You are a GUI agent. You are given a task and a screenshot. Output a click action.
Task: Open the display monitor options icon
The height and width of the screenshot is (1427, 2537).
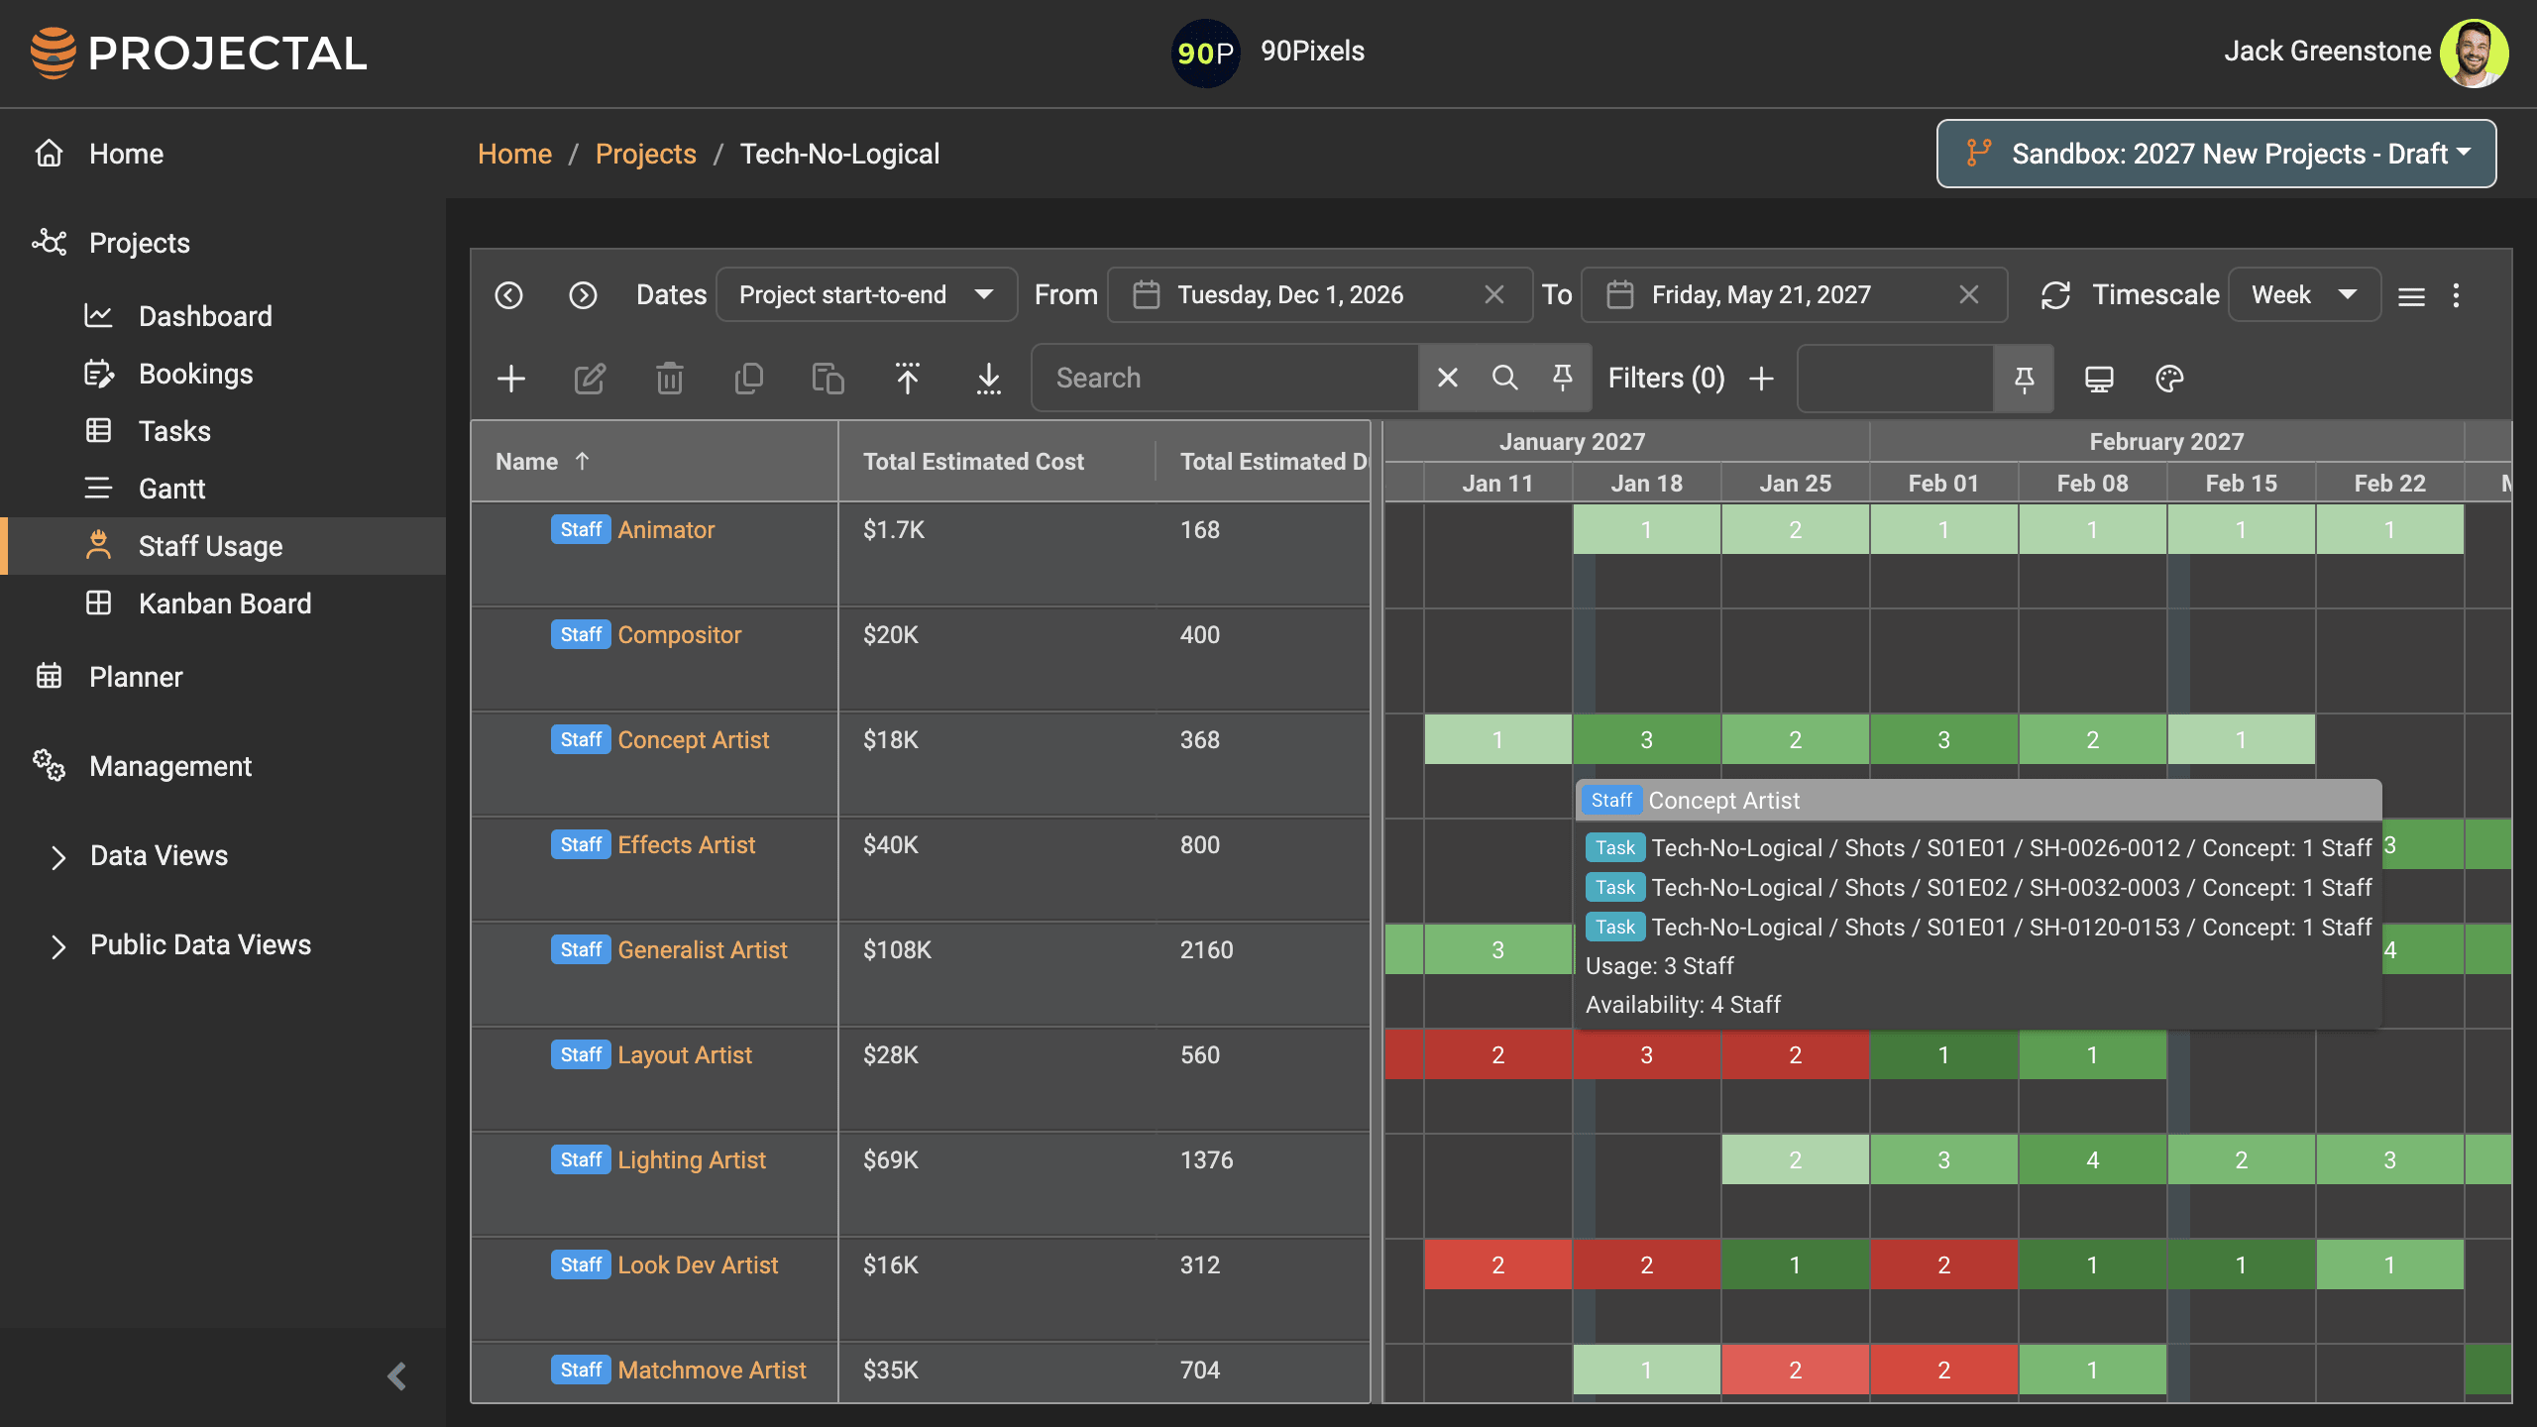2099,379
